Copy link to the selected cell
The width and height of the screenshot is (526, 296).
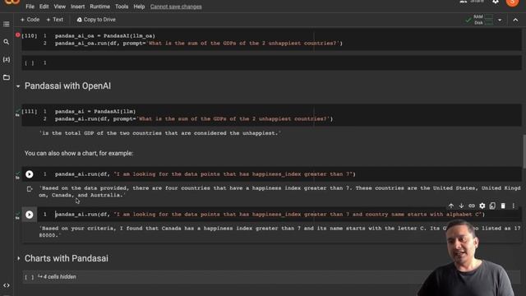pos(472,206)
